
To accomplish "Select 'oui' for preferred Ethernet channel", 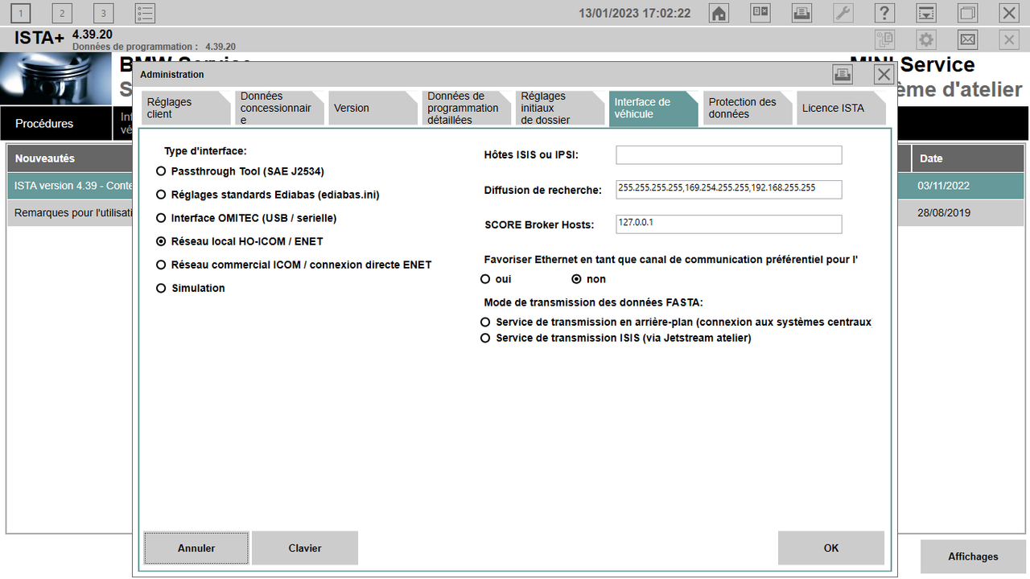I will (x=496, y=279).
